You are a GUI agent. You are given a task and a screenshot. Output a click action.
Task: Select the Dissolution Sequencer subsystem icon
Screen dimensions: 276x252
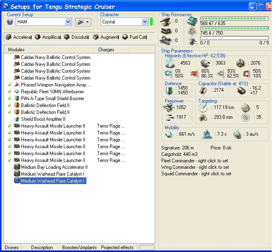point(67,37)
